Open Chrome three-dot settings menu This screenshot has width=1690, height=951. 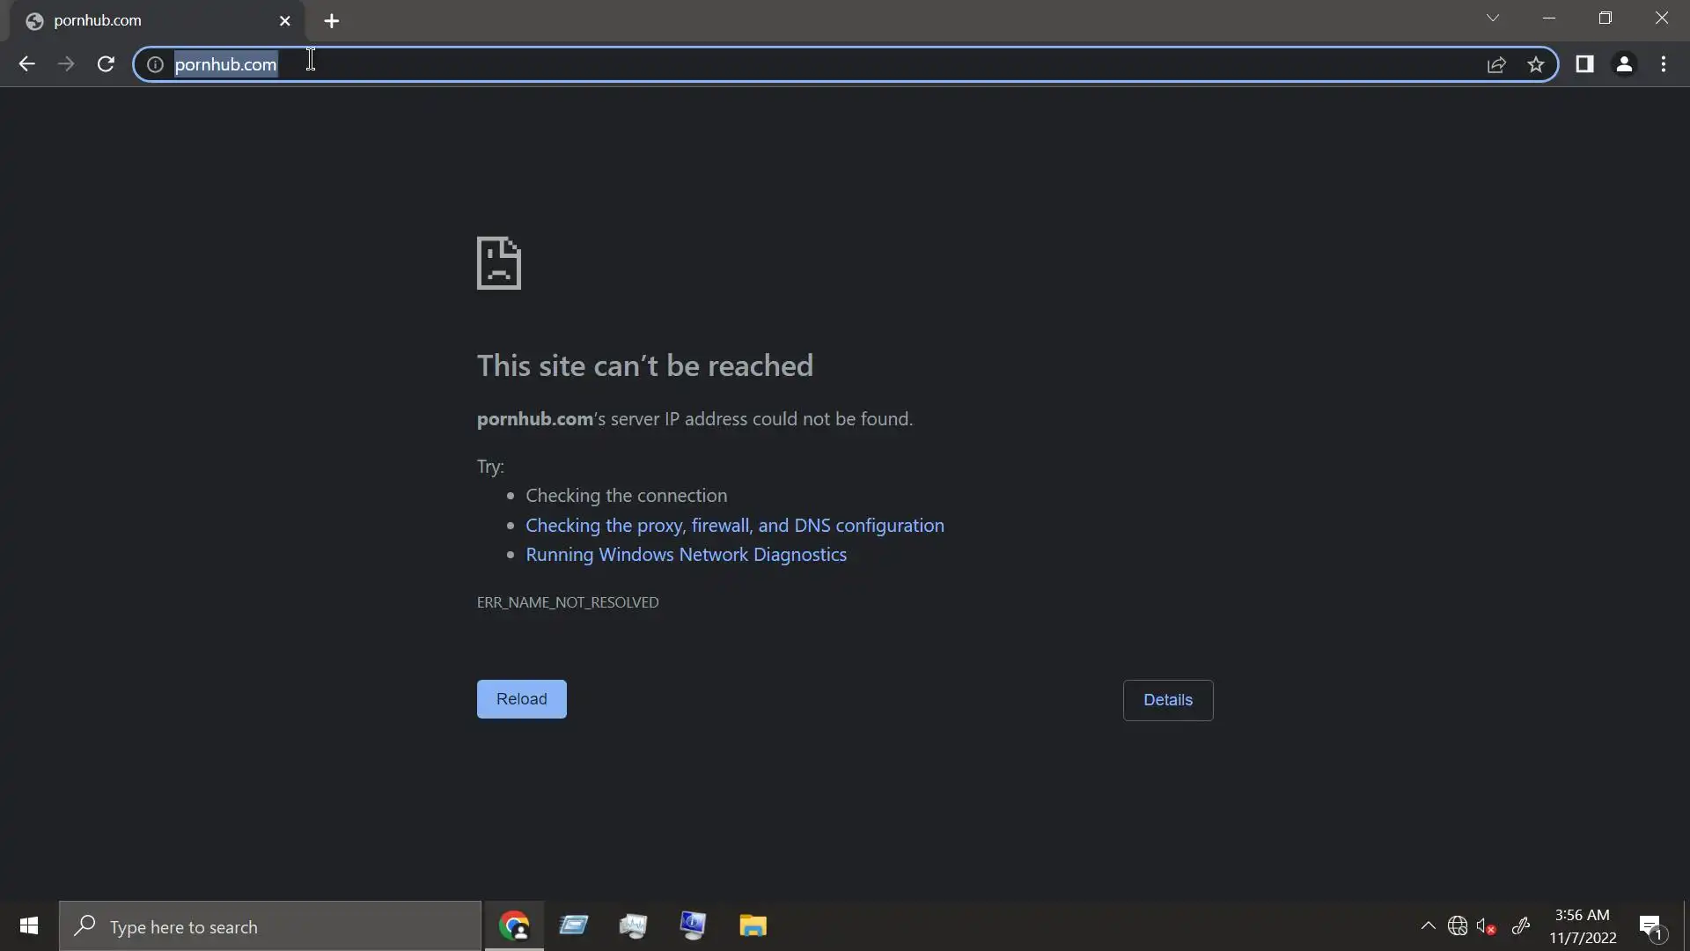click(1664, 64)
